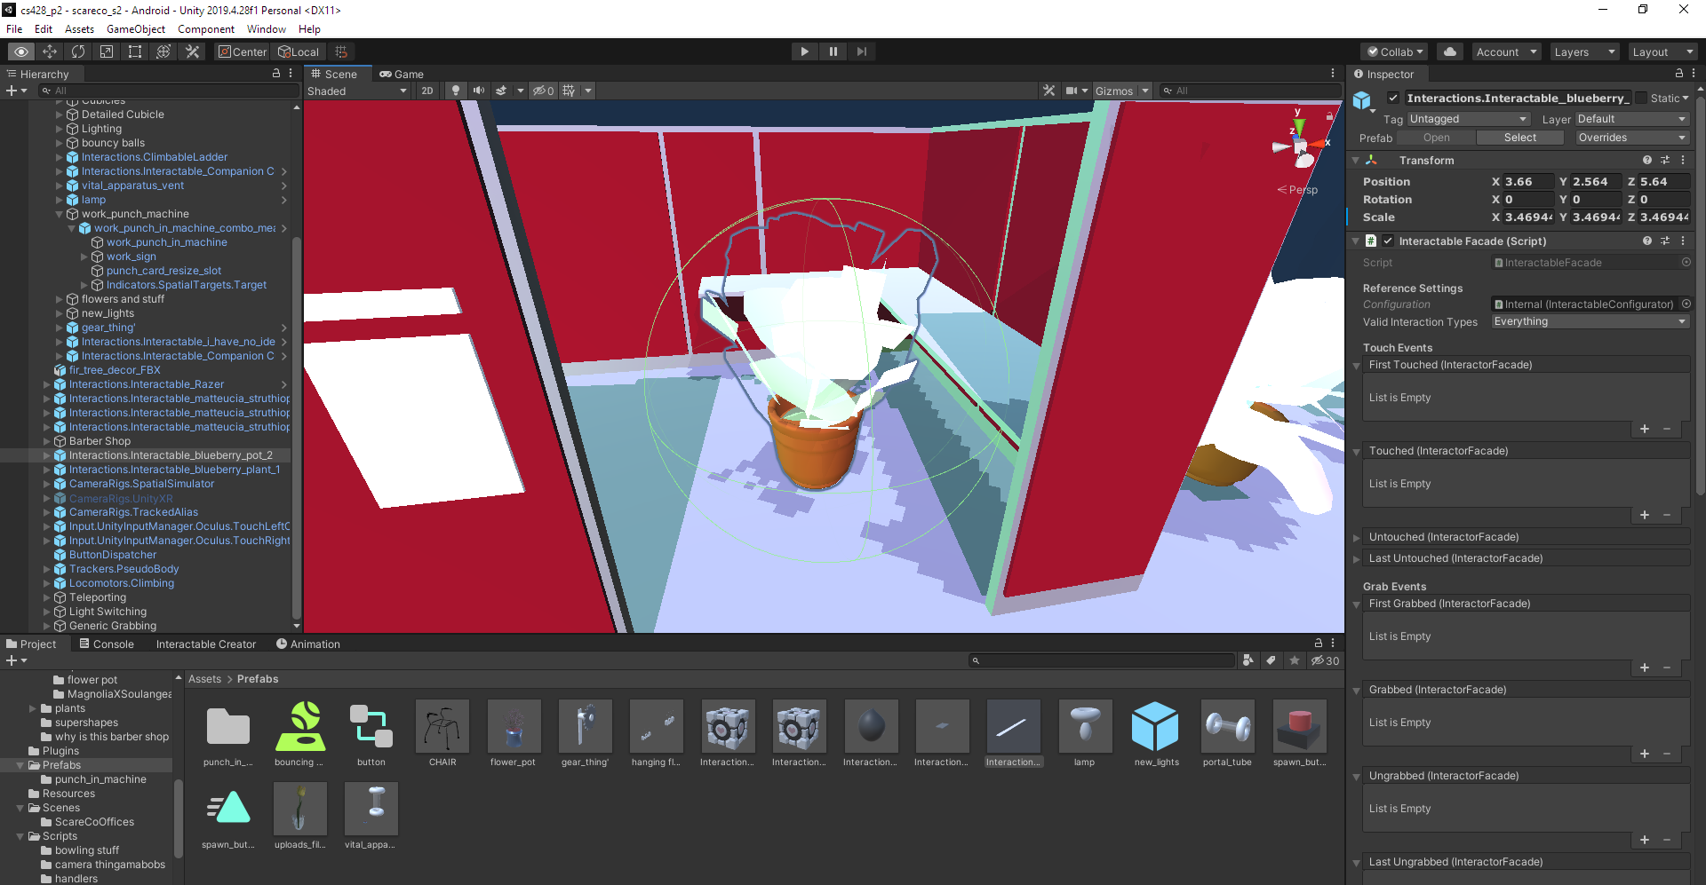This screenshot has height=885, width=1706.
Task: Select the Rect transform tool
Action: [135, 51]
